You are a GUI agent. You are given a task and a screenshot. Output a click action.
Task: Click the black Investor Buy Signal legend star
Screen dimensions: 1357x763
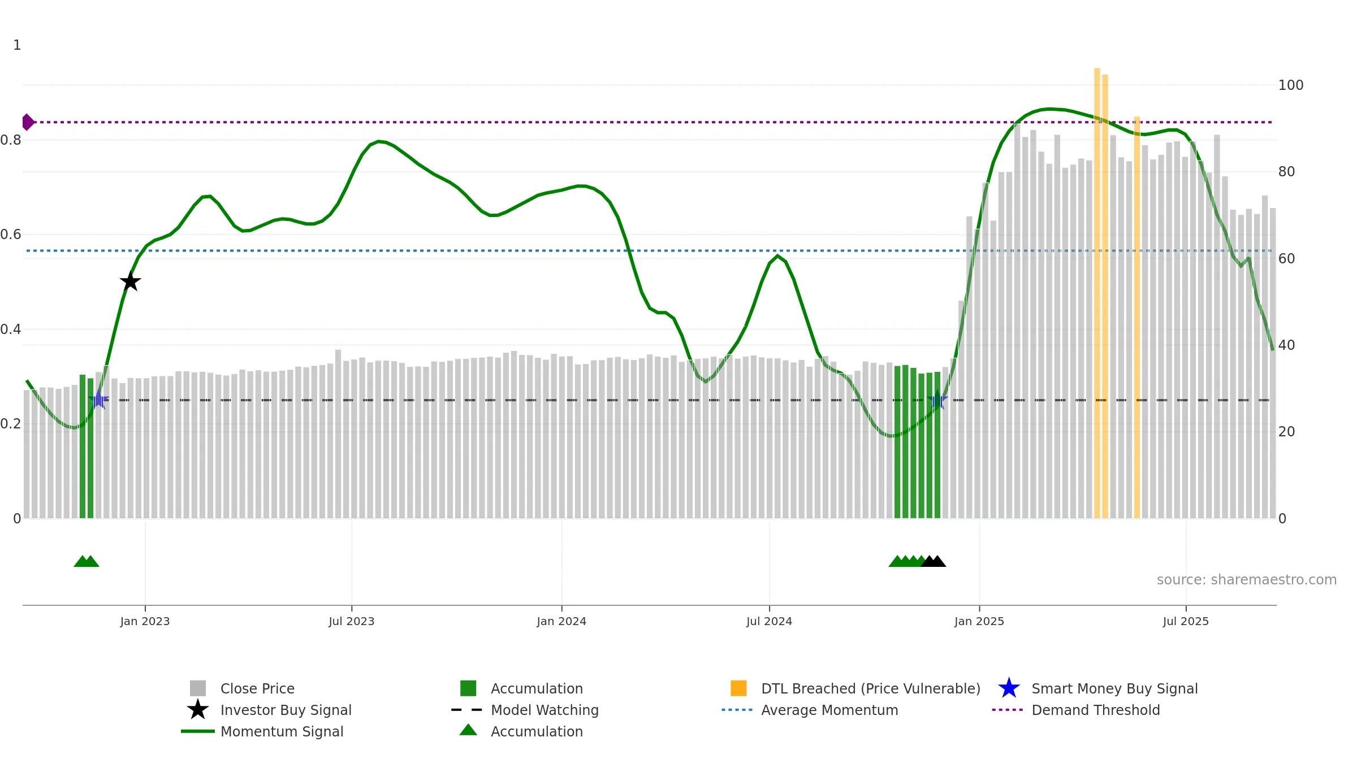coord(198,710)
